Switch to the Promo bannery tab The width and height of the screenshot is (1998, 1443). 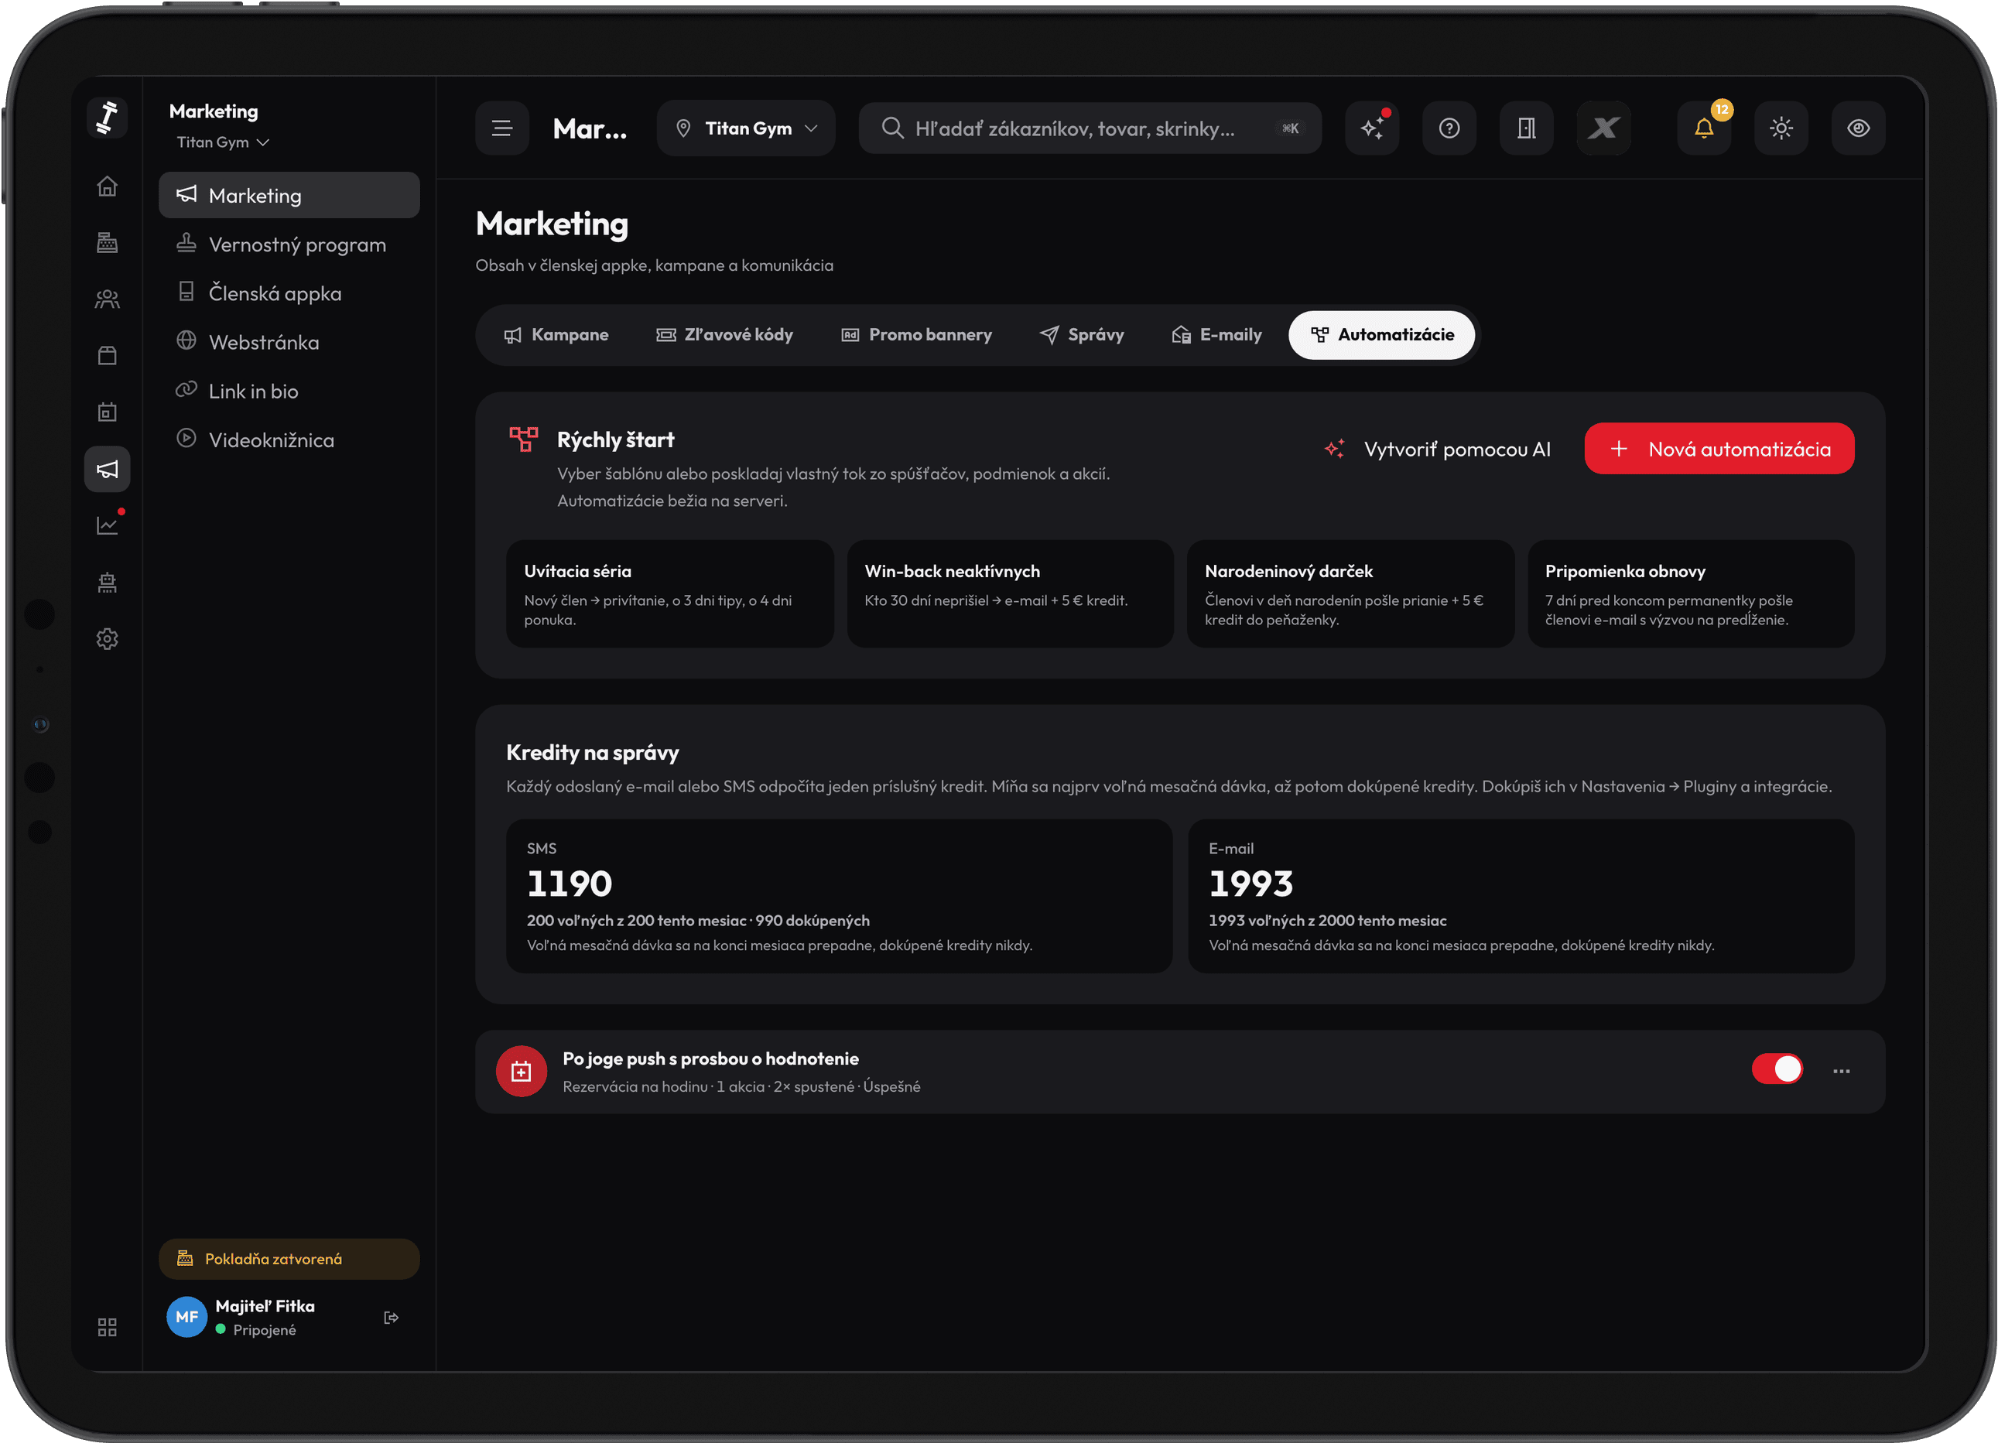(916, 335)
